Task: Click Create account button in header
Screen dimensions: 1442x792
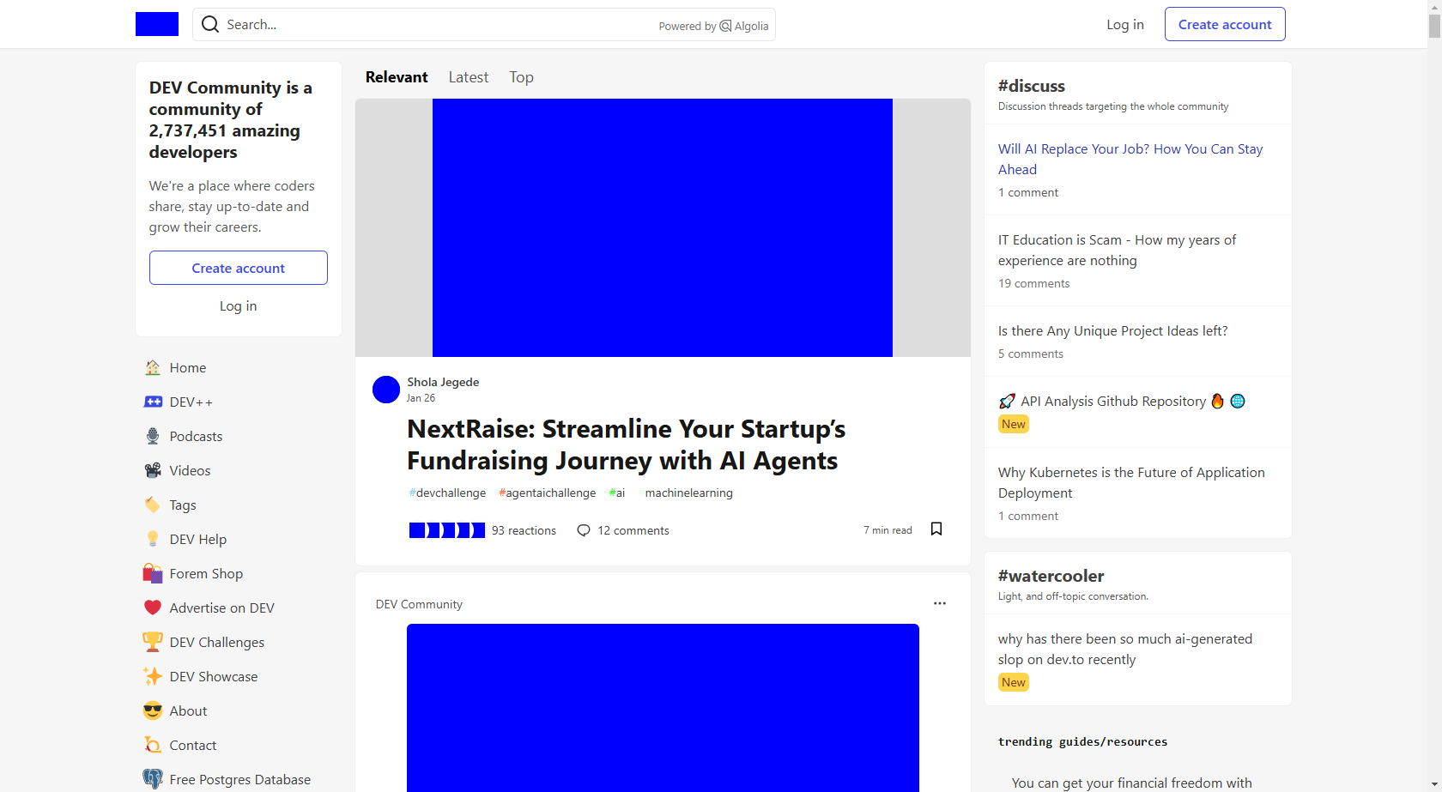Action: click(x=1224, y=24)
